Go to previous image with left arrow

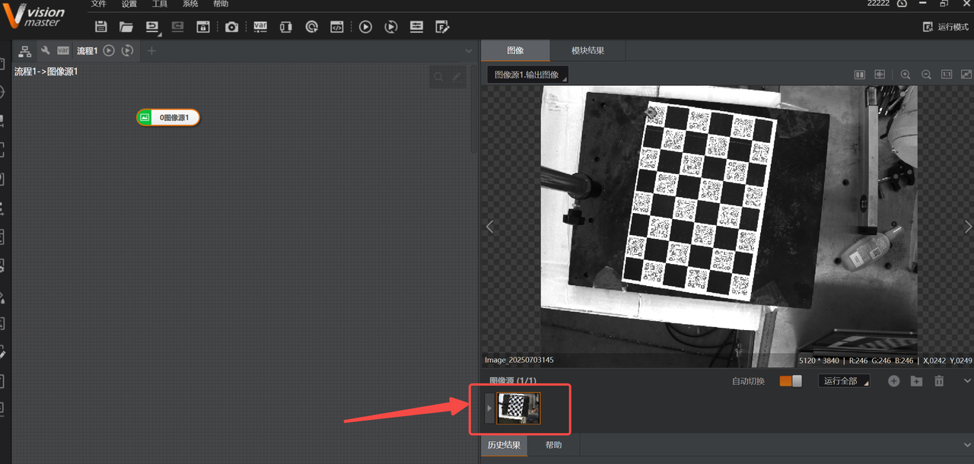[x=489, y=227]
